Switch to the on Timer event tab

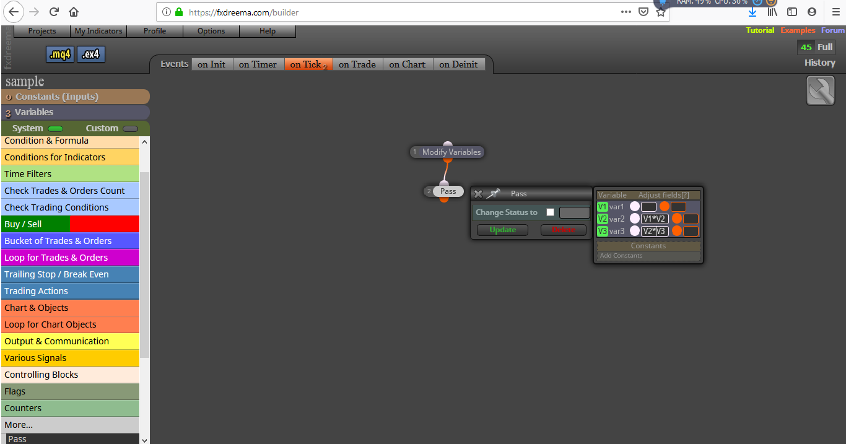(x=258, y=64)
